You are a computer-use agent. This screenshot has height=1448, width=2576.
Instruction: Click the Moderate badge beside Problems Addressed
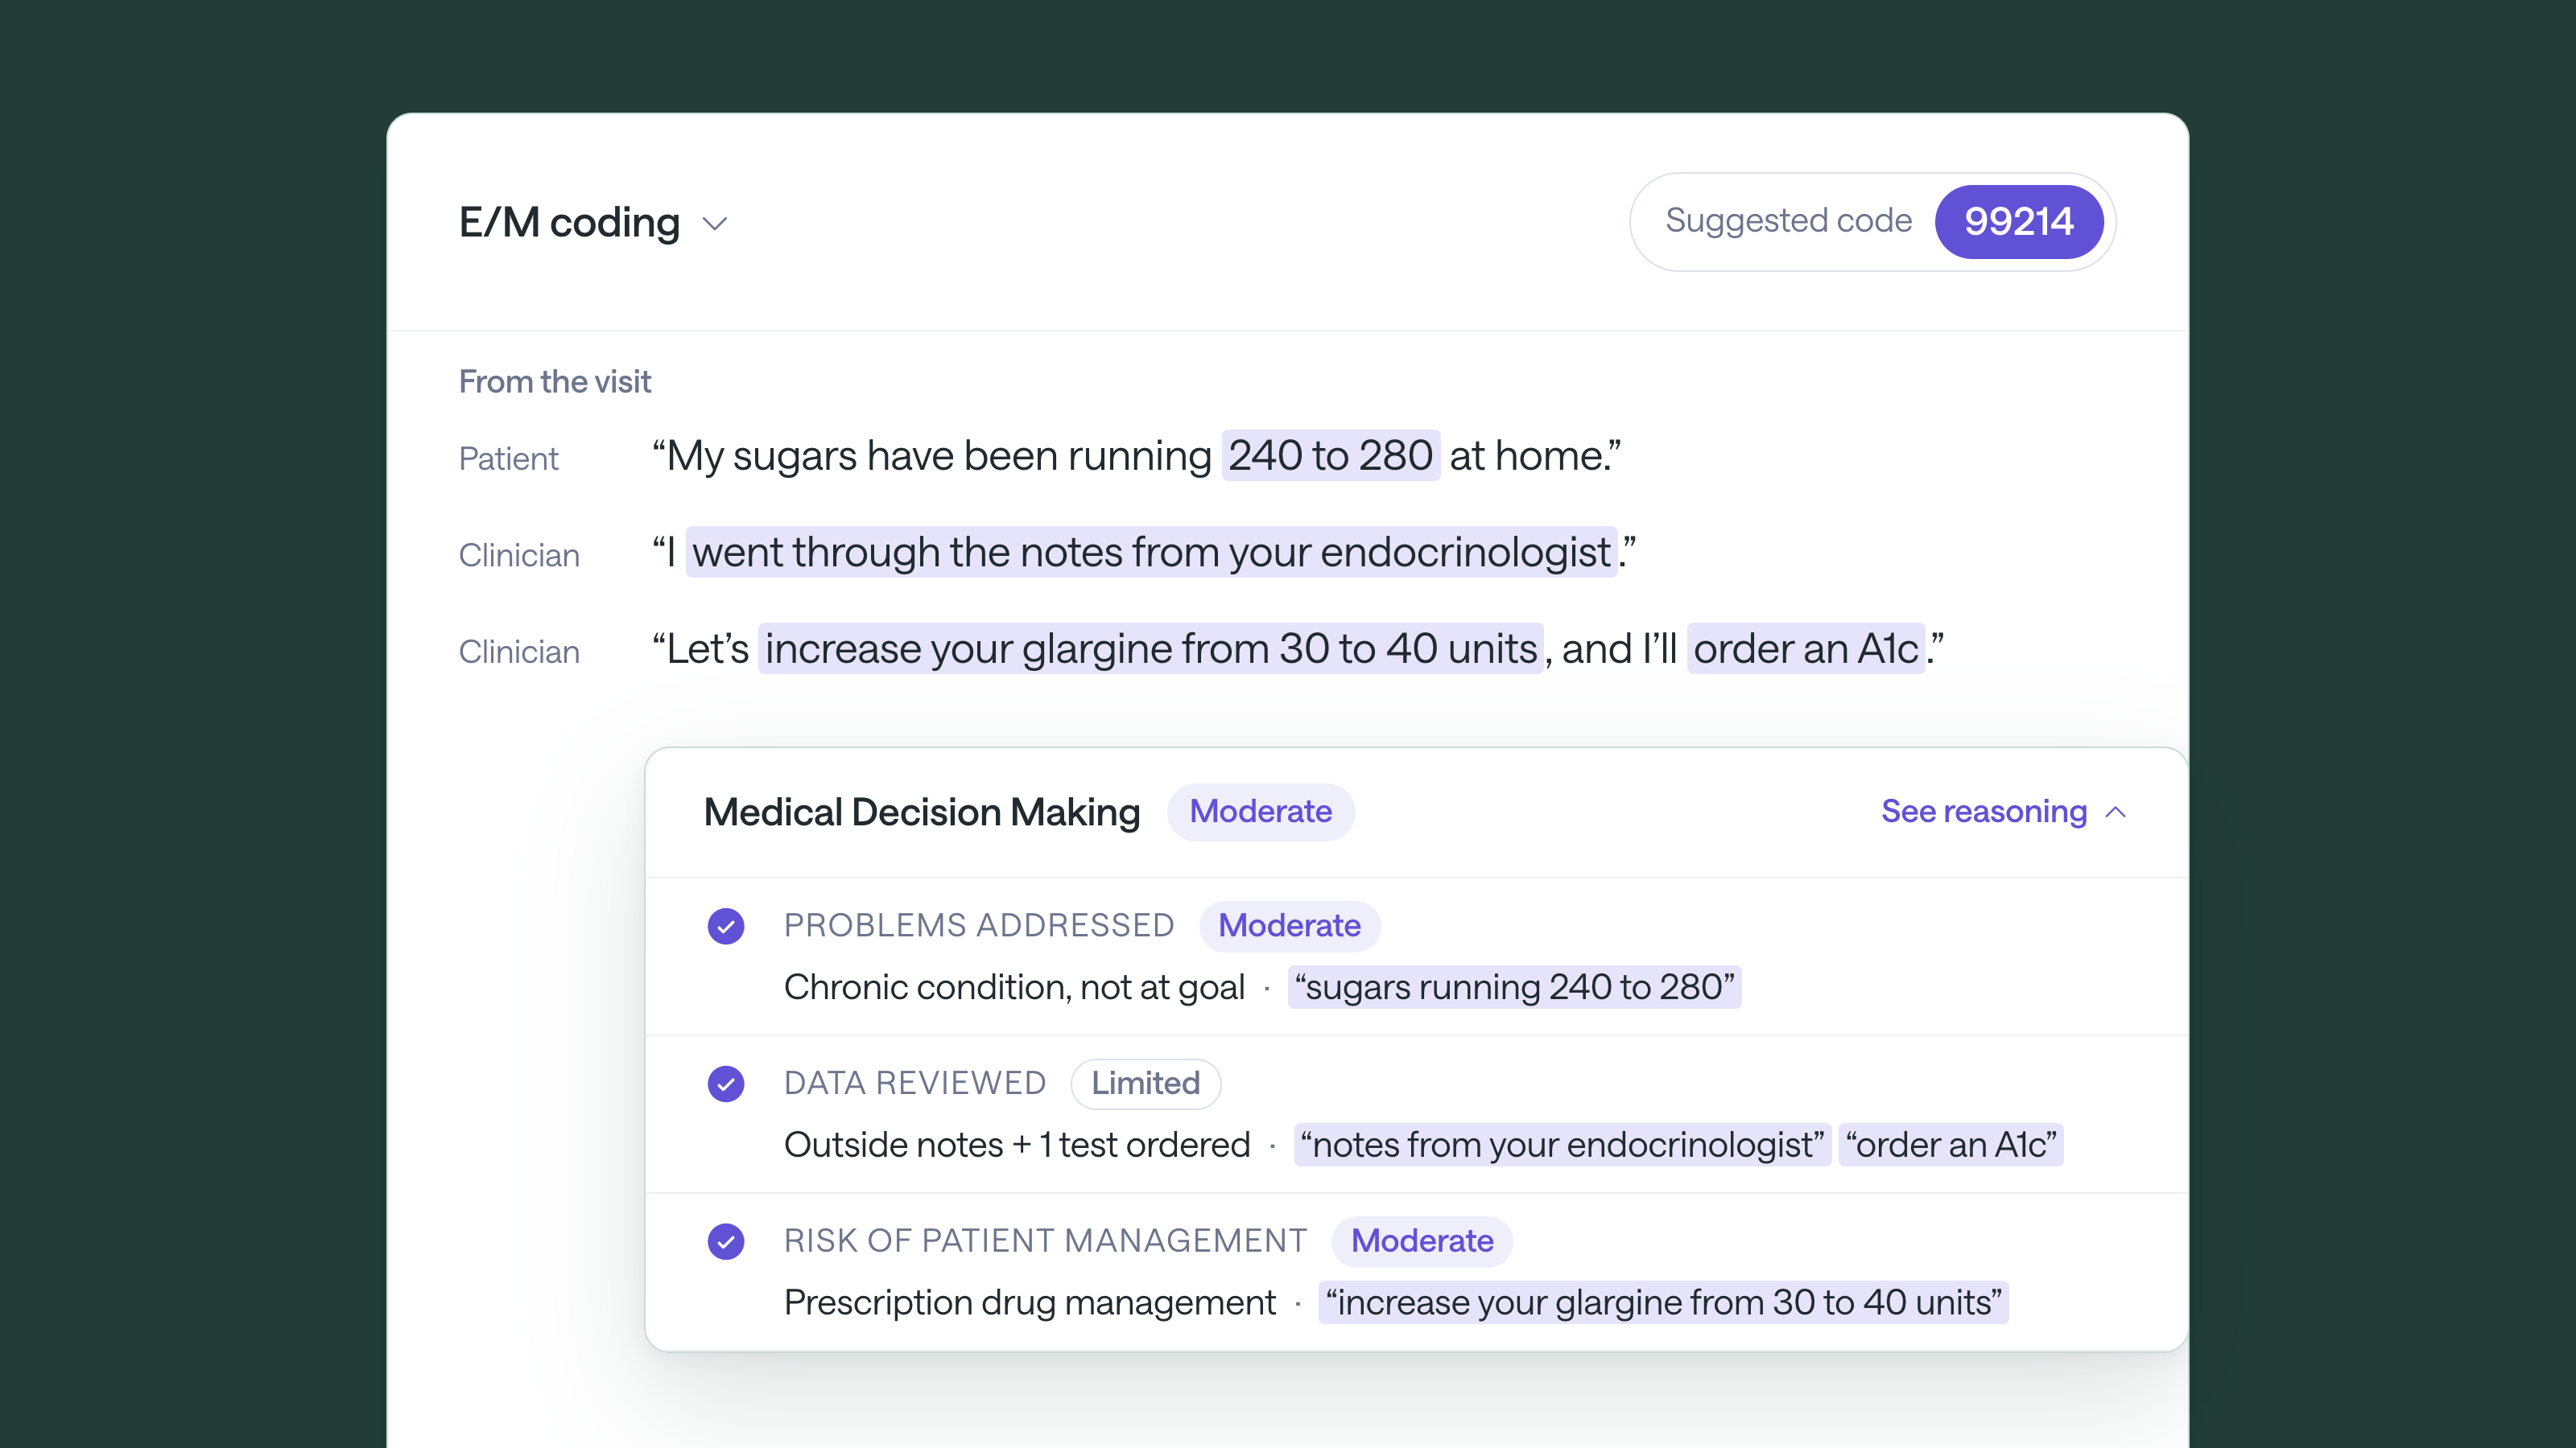(1289, 925)
